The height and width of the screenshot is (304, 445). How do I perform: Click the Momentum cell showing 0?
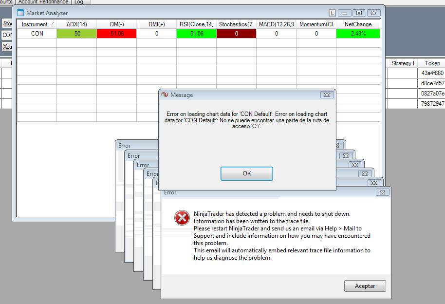tap(316, 34)
